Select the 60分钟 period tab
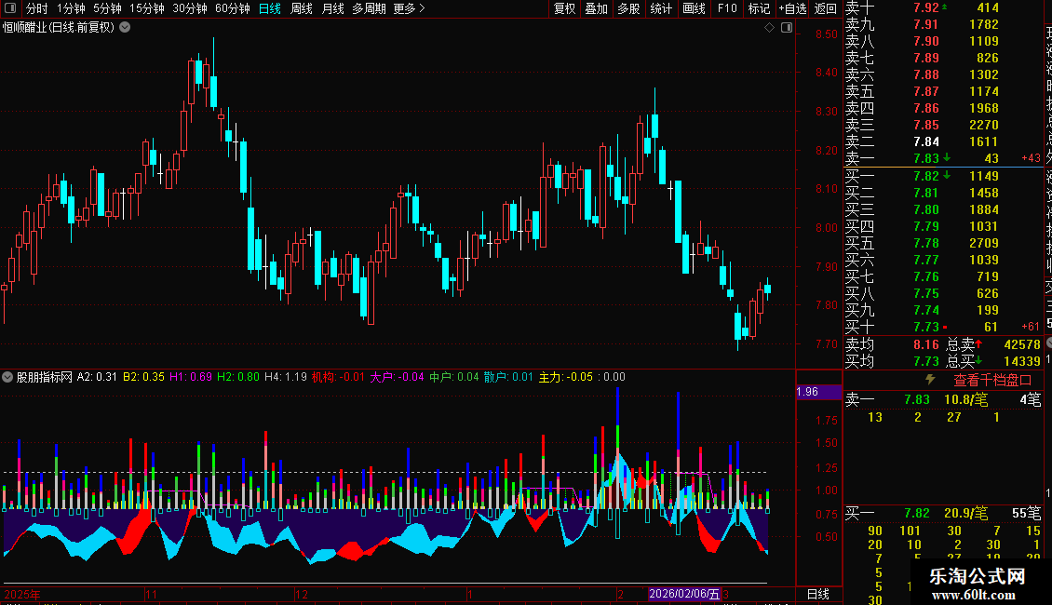The image size is (1052, 605). coord(233,8)
